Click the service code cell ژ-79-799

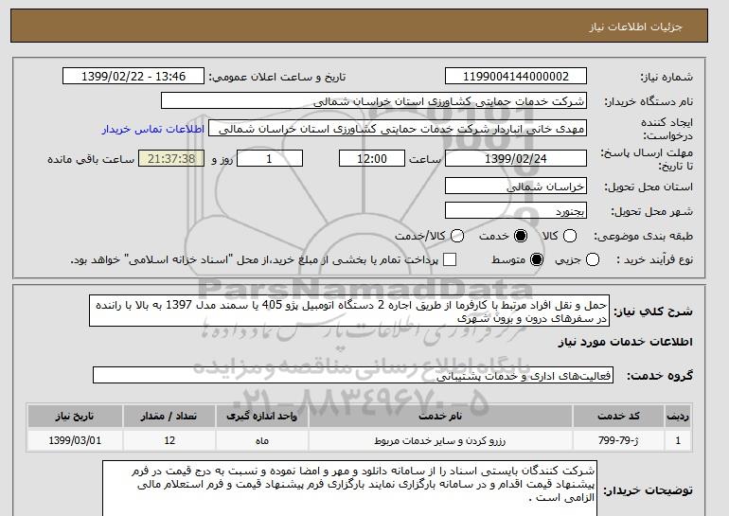coord(618,440)
